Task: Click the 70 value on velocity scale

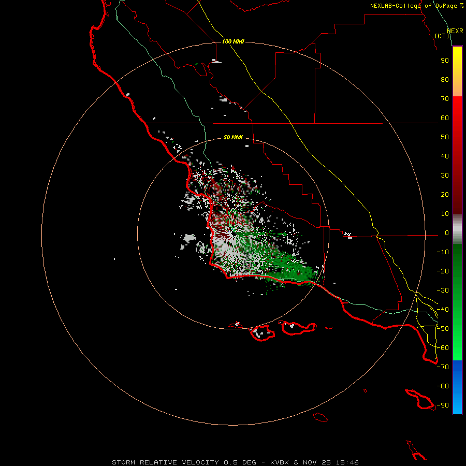Action: pyautogui.click(x=445, y=99)
